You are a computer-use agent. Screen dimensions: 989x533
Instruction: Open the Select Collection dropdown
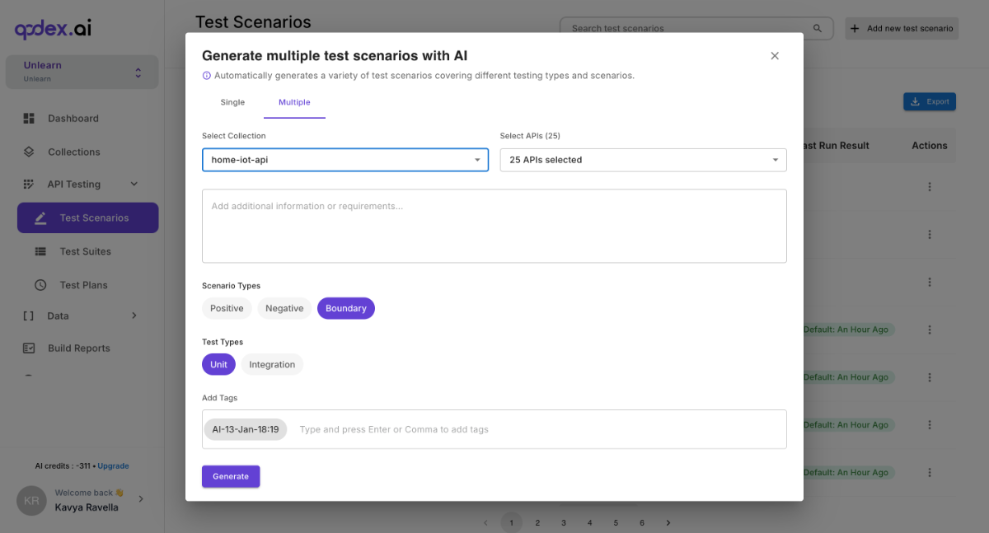pyautogui.click(x=345, y=160)
